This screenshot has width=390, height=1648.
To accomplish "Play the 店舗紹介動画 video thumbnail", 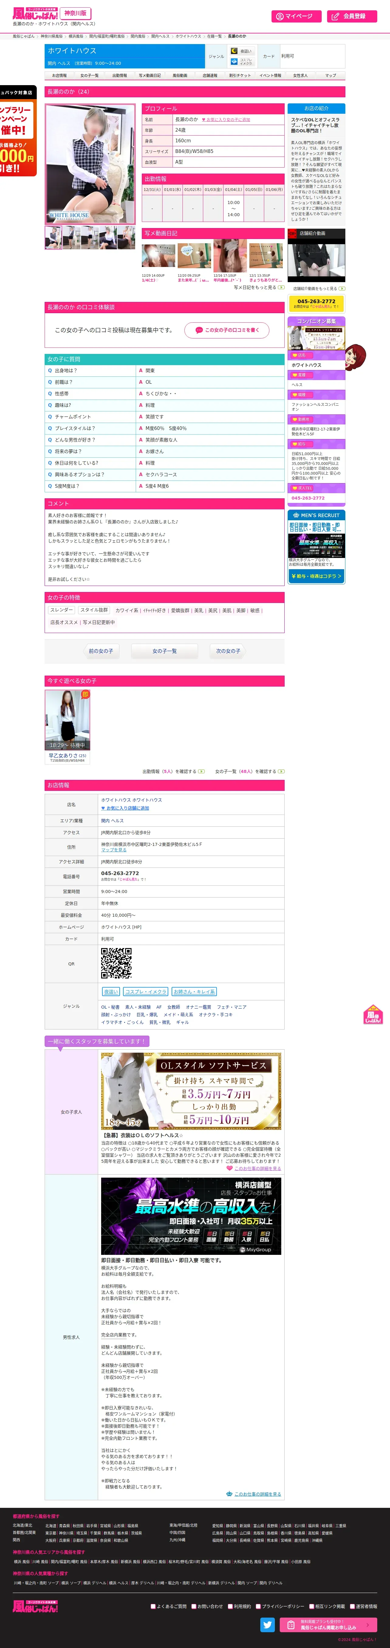I will click(316, 260).
